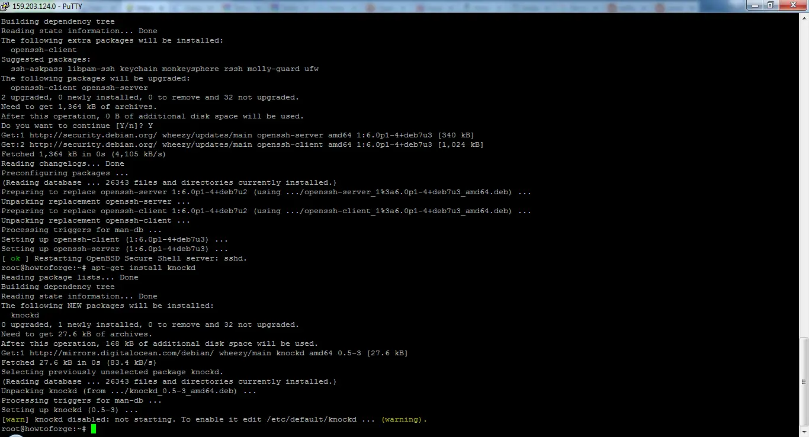
Task: Click the 'Get:1 http://security.debian.org/' line
Action: click(x=237, y=135)
